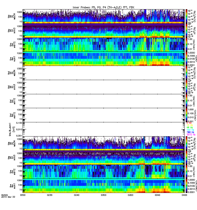The height and width of the screenshot is (210, 197).
Task: Click the "thd fbk edc12" panel label
Action: pyautogui.click(x=13, y=101)
